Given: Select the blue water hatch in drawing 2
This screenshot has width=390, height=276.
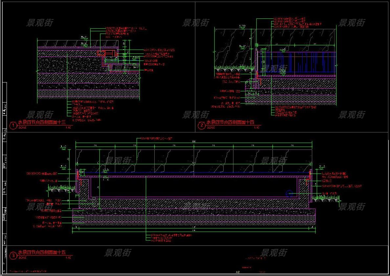Looking at the screenshot, I should 297,62.
